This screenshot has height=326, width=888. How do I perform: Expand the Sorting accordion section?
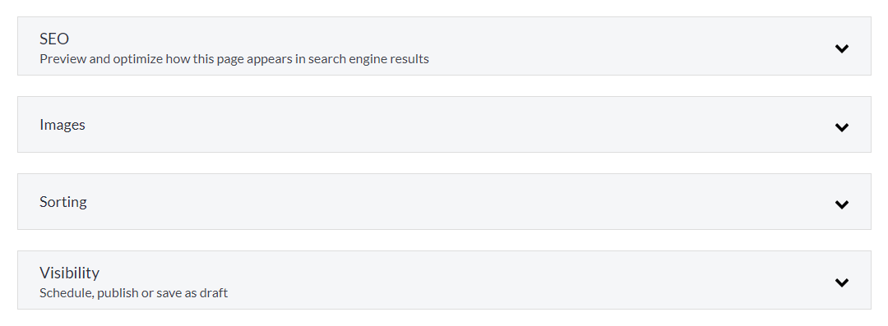pos(444,201)
